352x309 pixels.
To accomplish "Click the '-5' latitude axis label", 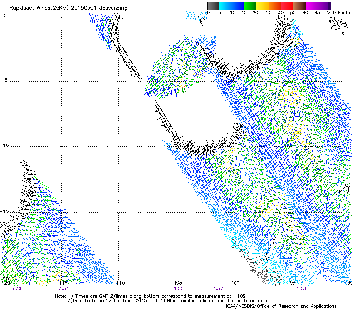I will click(x=4, y=80).
